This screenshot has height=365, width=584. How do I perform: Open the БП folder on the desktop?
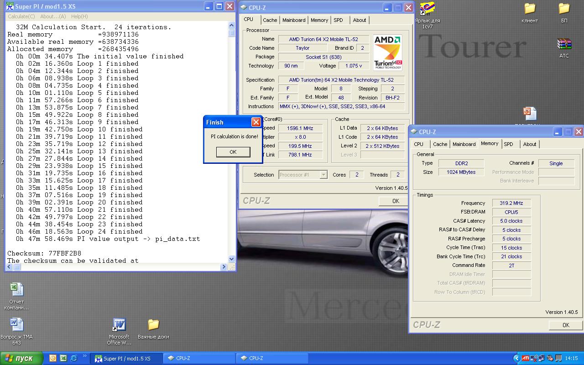(x=564, y=13)
